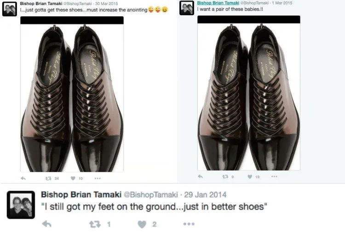
Task: Open the 29 Jan 2014 timestamp link
Action: click(205, 195)
